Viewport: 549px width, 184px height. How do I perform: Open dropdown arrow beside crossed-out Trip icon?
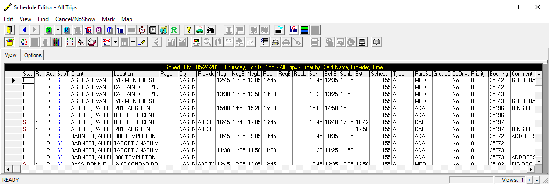click(x=115, y=42)
